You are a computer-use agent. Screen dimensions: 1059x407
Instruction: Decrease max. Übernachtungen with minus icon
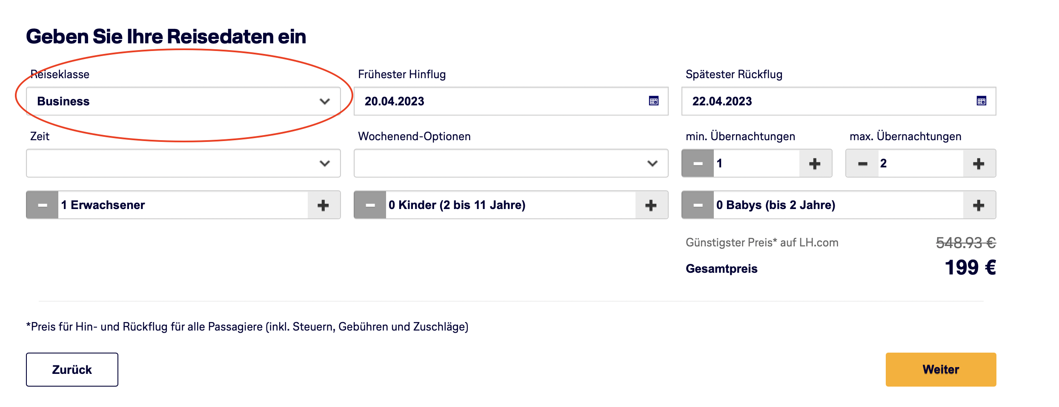[862, 164]
